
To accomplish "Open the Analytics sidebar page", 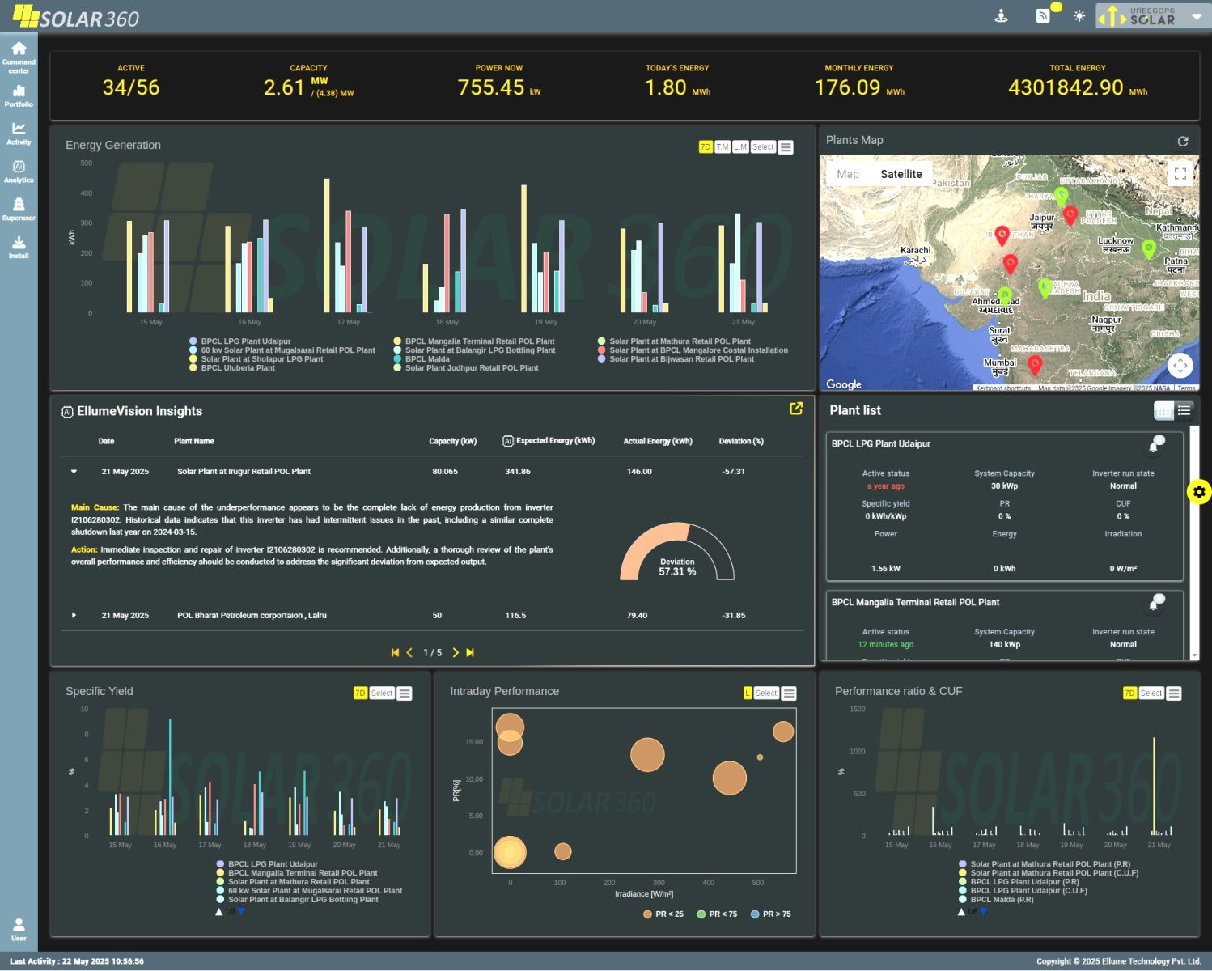I will pyautogui.click(x=19, y=172).
